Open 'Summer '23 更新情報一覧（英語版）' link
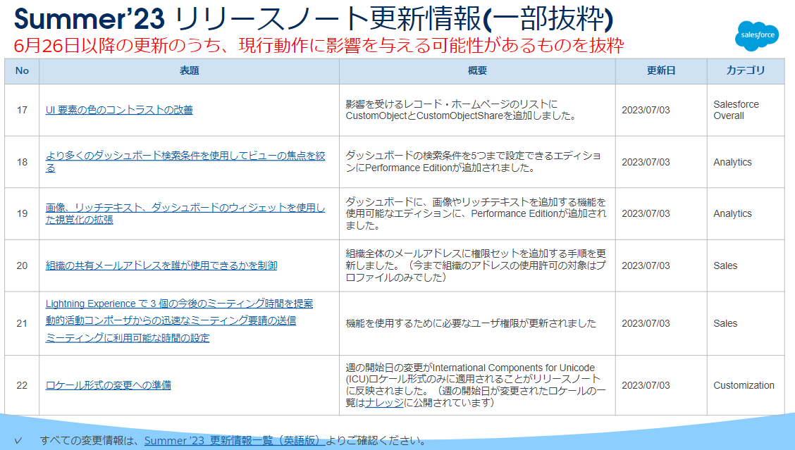Screen dimensions: 795x450 tap(235, 440)
